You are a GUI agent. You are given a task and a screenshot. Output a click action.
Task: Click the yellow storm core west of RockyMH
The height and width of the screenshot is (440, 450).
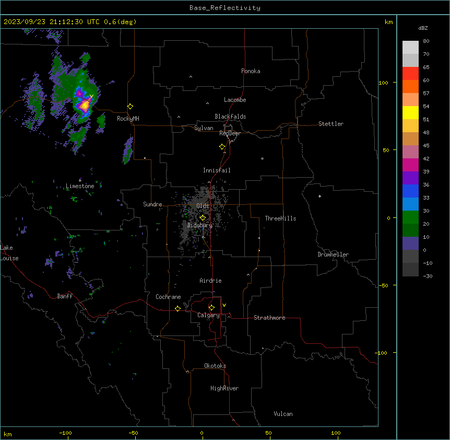85,106
